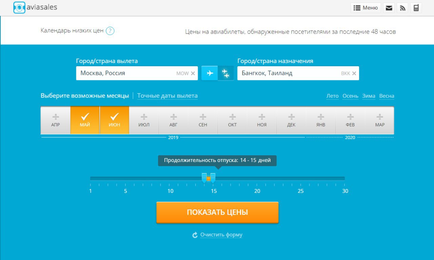Open the Меню button

coord(366,8)
